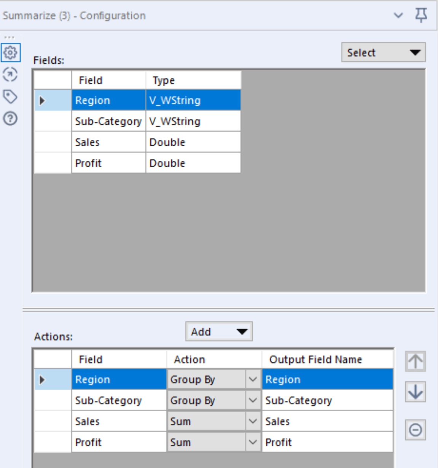438x468 pixels.
Task: Open the Annotation tag tab
Action: (10, 96)
